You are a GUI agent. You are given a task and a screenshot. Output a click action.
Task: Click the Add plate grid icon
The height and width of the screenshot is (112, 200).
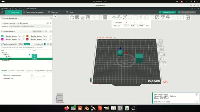(x=77, y=17)
